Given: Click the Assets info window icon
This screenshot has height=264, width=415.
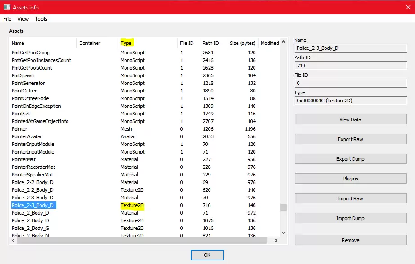Looking at the screenshot, I should pyautogui.click(x=7, y=7).
